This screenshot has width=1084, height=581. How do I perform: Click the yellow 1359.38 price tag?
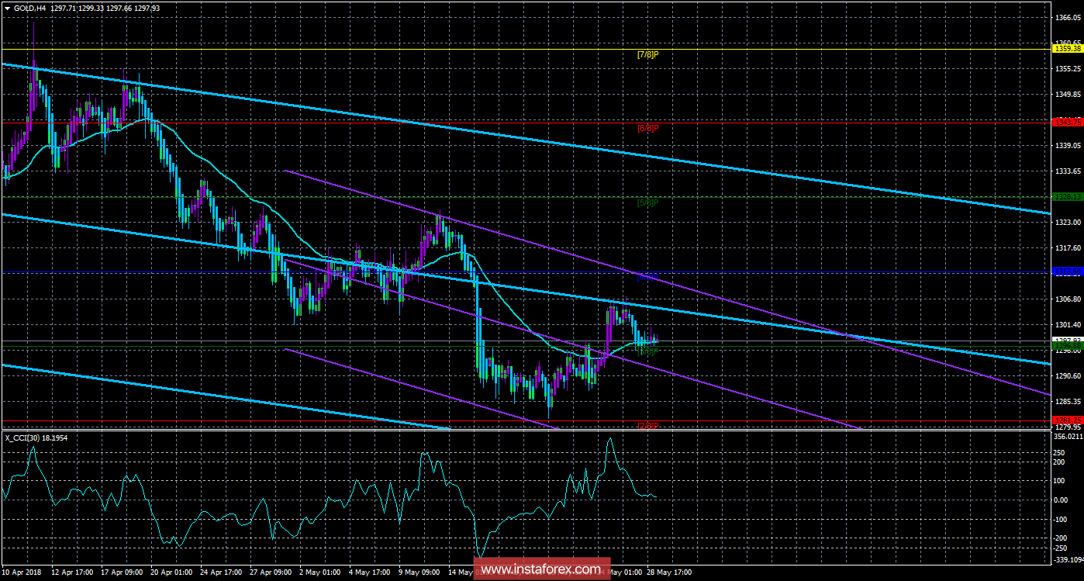[1067, 48]
